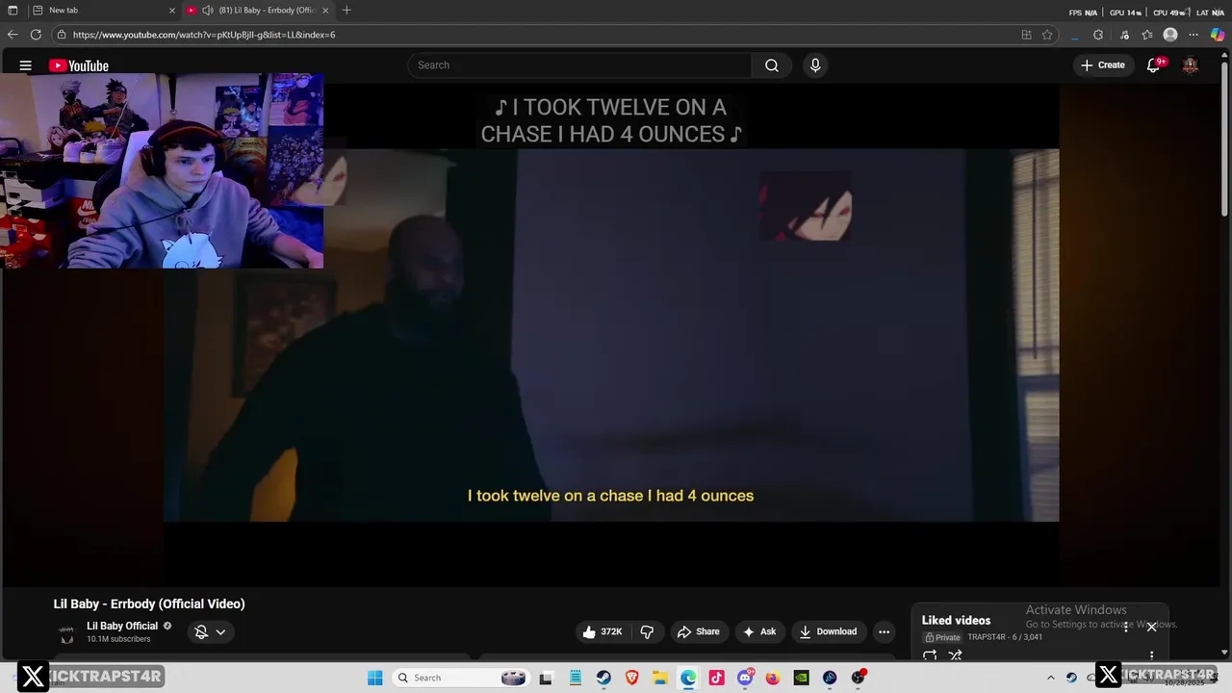Dislike the video with thumbs down
The width and height of the screenshot is (1232, 693).
[x=647, y=631]
